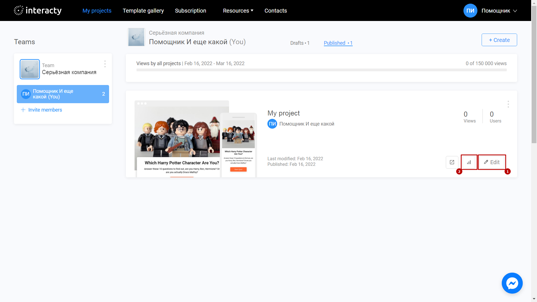Click the Drafts • 1 tab
Screen dimensions: 537x302
pyautogui.click(x=300, y=43)
